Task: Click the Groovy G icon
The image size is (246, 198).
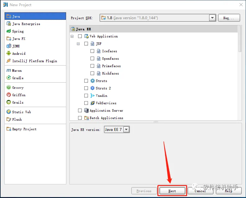Action: click(9, 88)
